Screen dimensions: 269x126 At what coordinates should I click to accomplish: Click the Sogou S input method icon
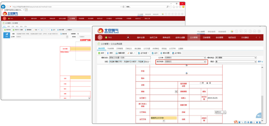coord(236,122)
